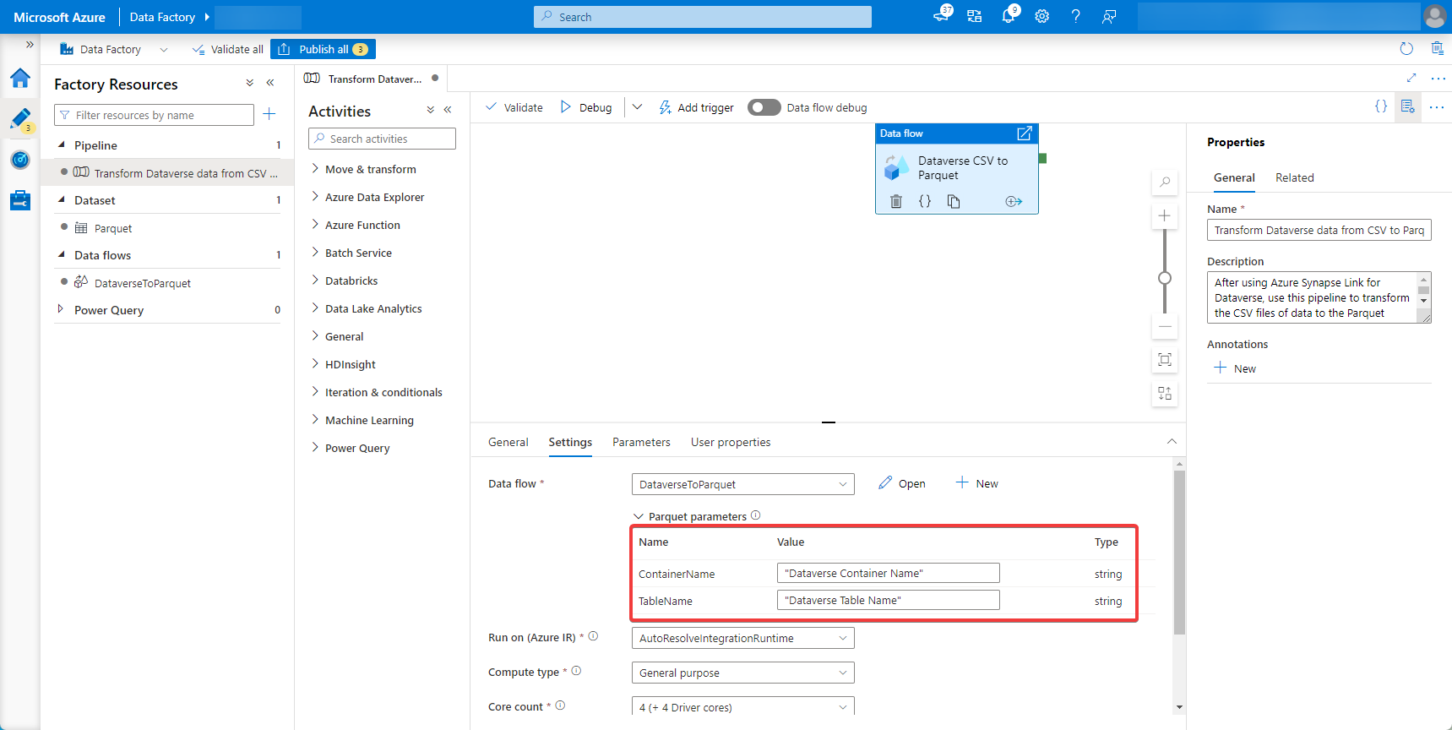Add new resource with plus icon
This screenshot has height=730, width=1452.
click(269, 114)
